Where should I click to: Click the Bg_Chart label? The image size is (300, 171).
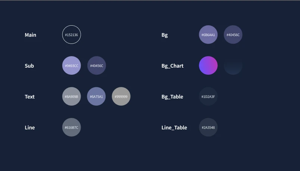pos(172,66)
